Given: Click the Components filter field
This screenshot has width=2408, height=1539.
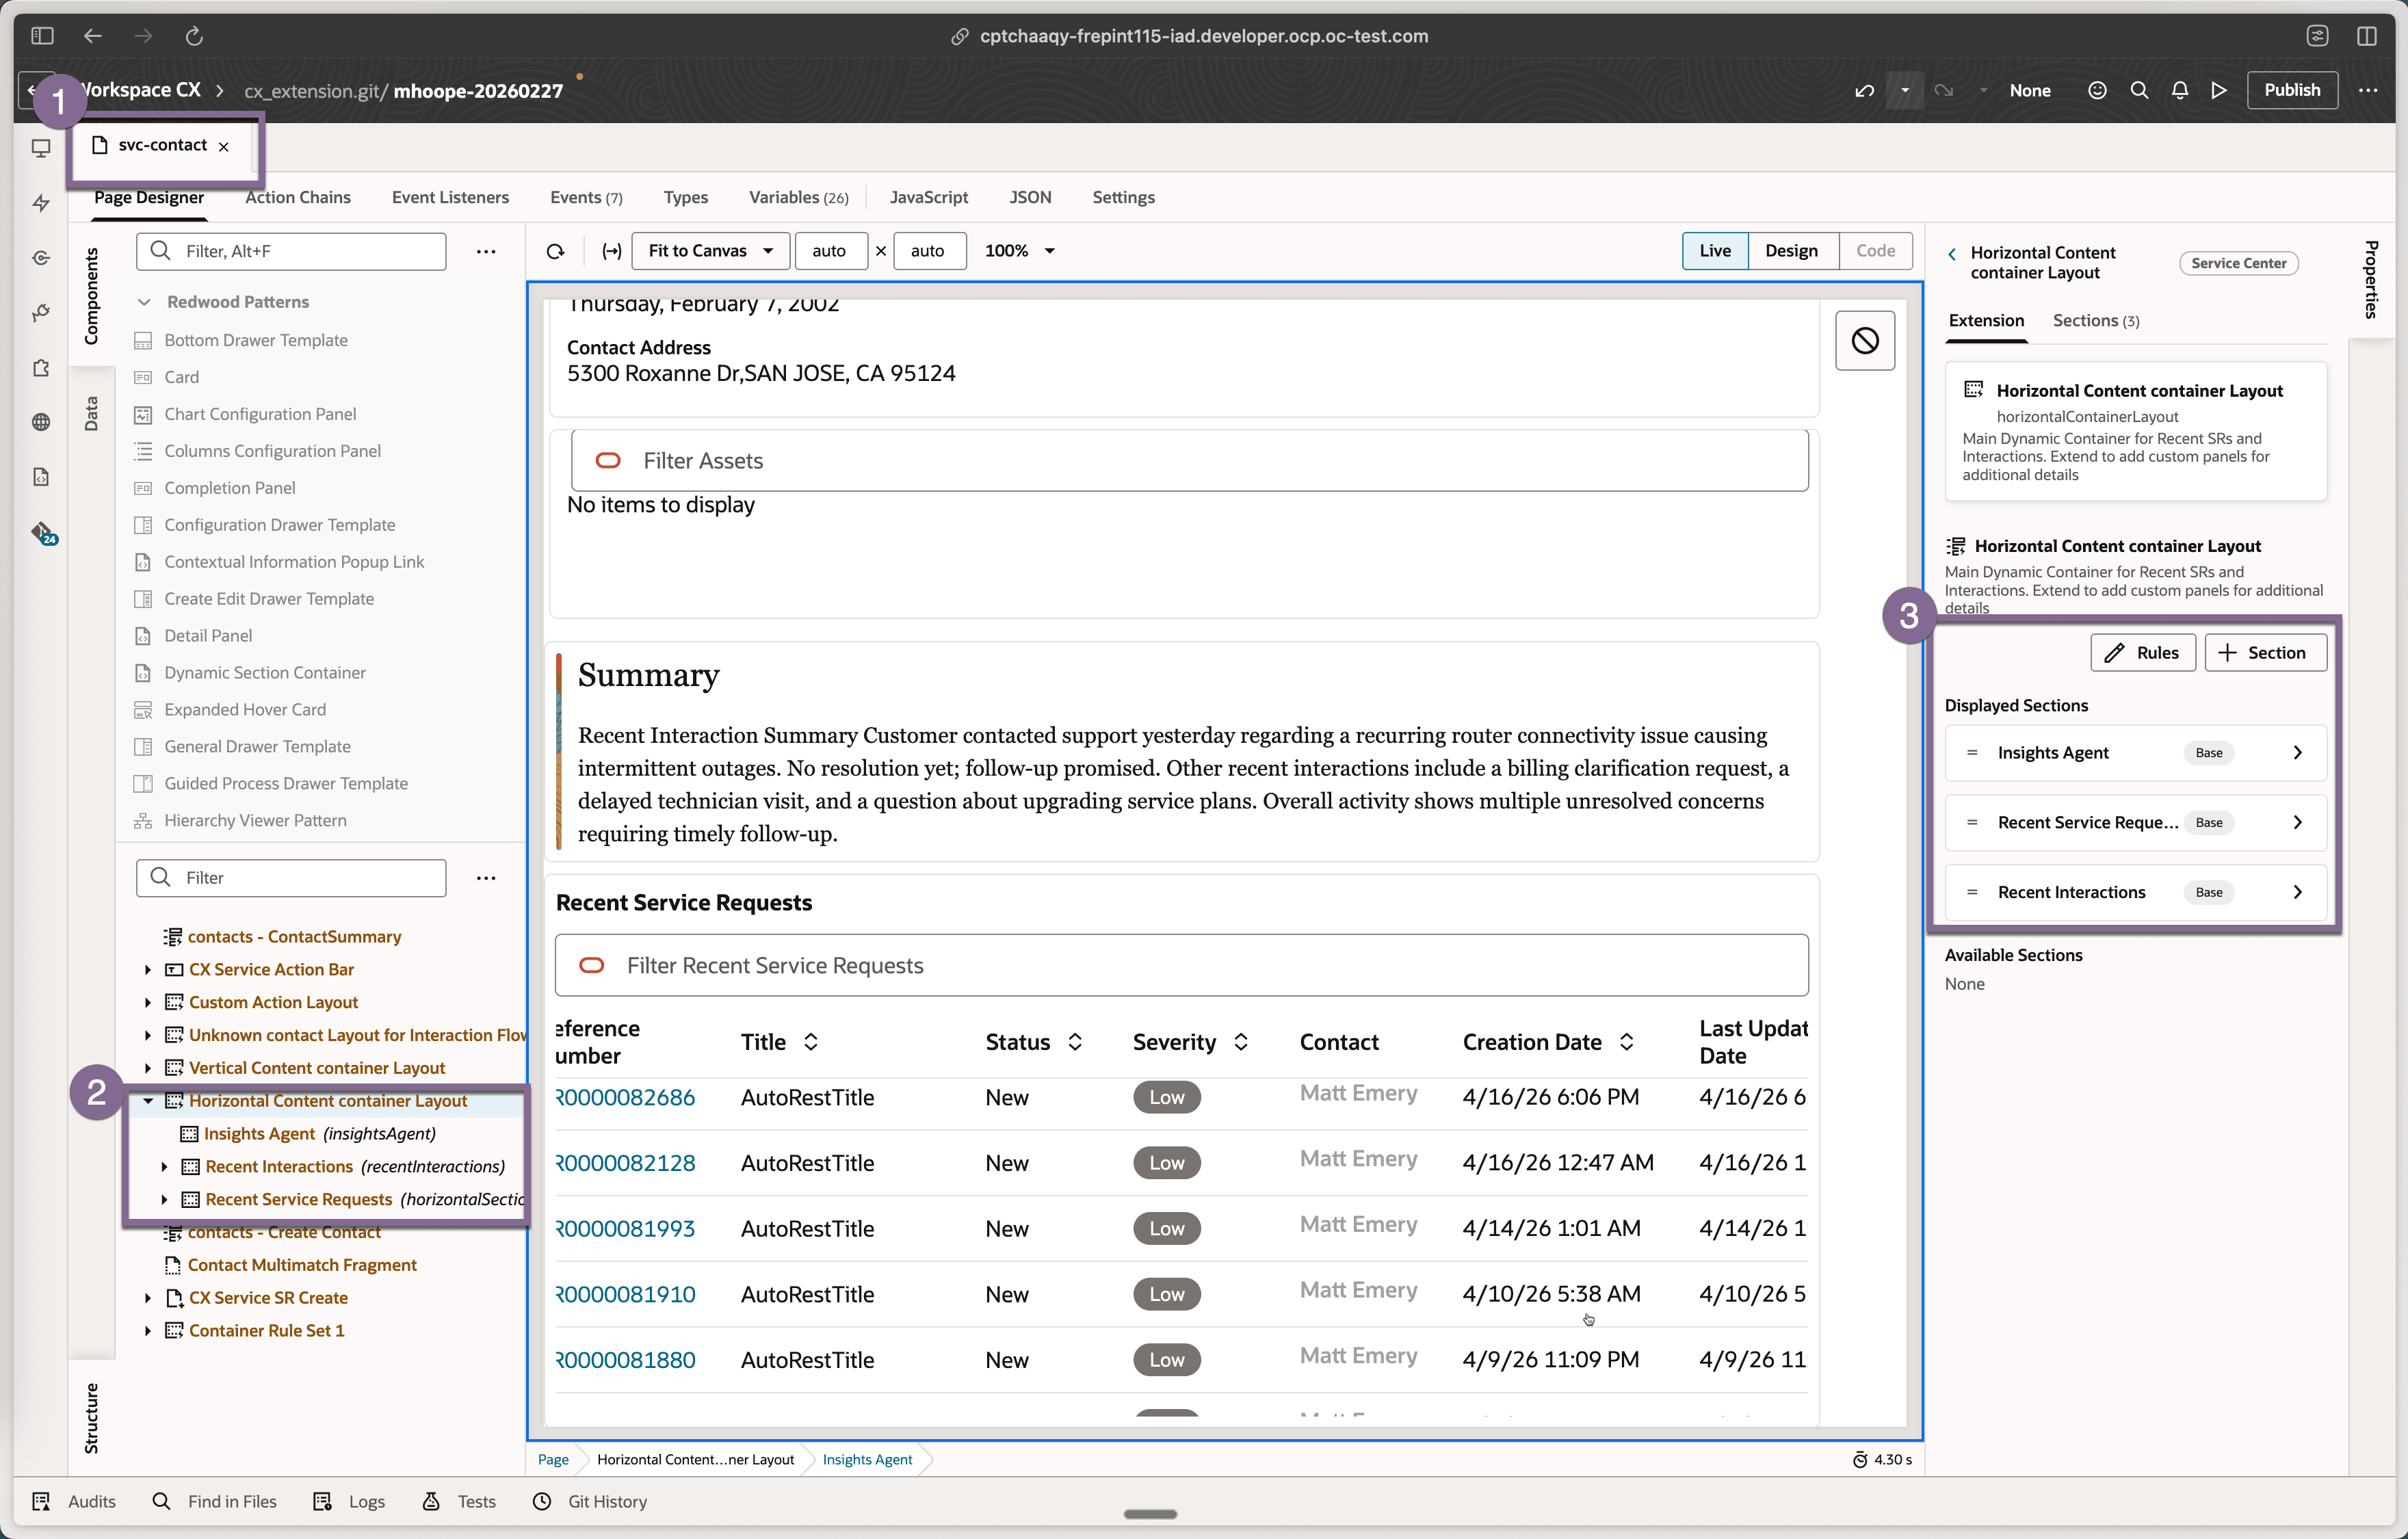Looking at the screenshot, I should (291, 251).
